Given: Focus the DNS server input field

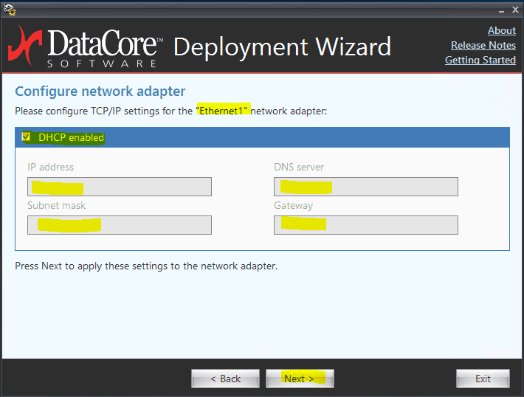Looking at the screenshot, I should click(x=365, y=187).
